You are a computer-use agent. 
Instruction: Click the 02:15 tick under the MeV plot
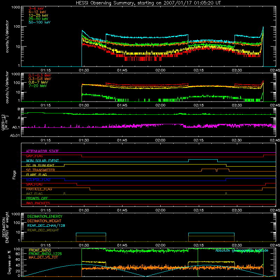(198, 105)
